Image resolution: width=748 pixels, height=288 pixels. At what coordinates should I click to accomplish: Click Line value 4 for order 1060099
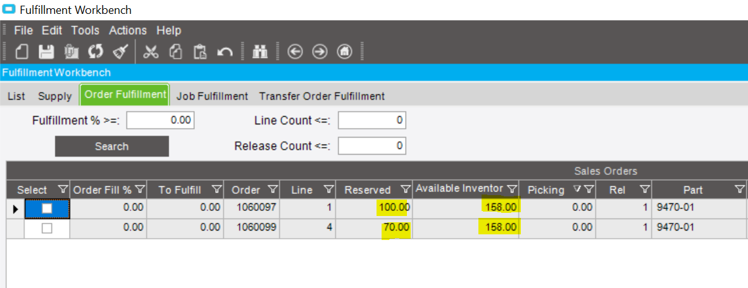pos(308,229)
